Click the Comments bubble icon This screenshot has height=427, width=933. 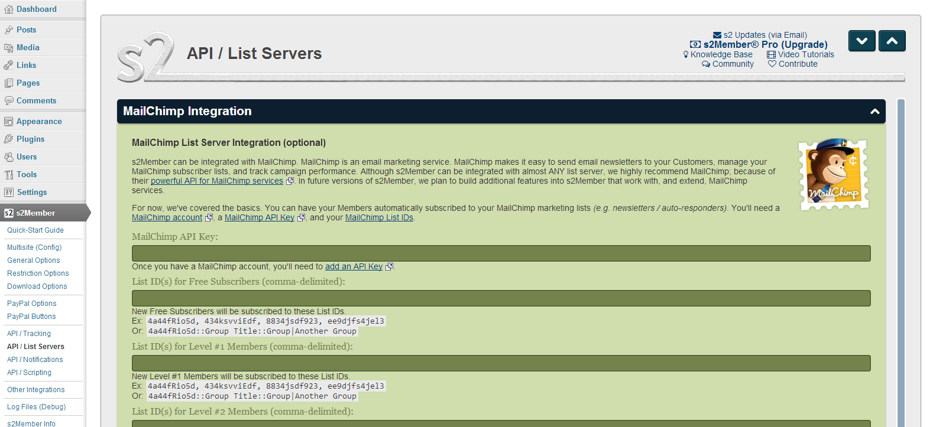[9, 100]
